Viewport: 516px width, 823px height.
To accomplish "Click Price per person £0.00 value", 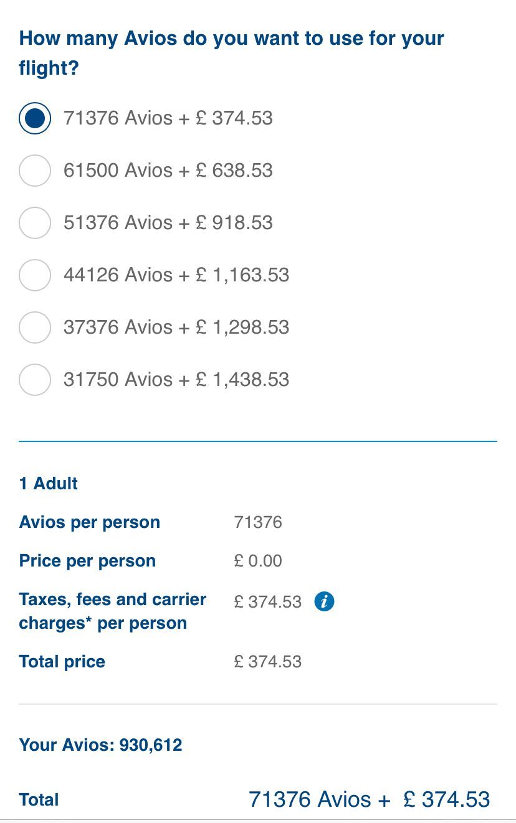I will (x=258, y=561).
